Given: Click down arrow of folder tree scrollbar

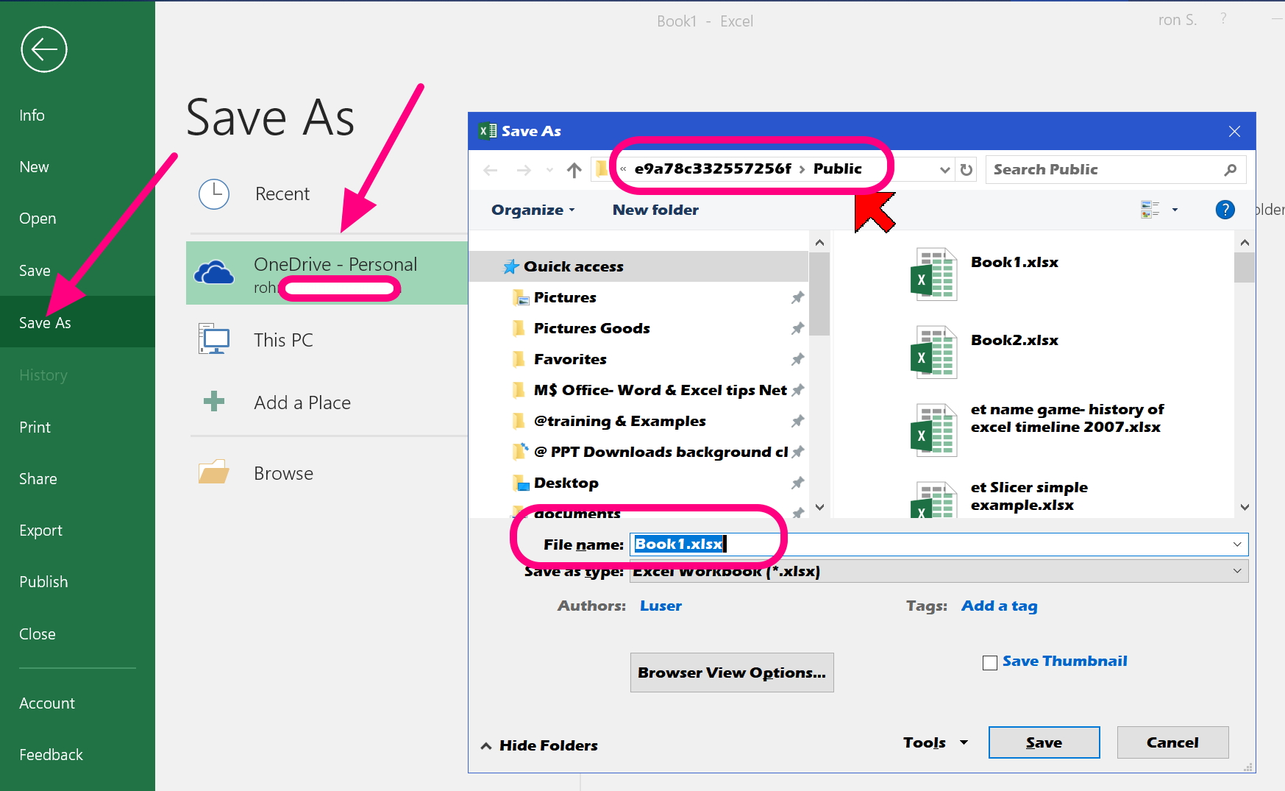Looking at the screenshot, I should (819, 507).
